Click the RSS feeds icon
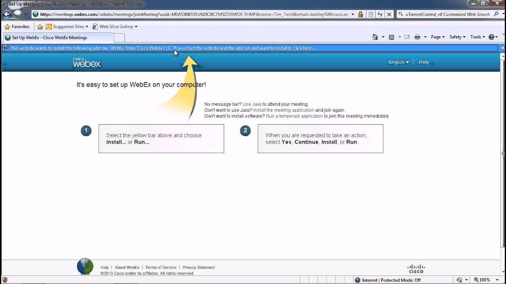The image size is (506, 284). pyautogui.click(x=391, y=37)
